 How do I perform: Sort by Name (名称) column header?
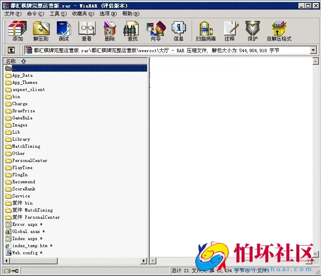(x=11, y=61)
